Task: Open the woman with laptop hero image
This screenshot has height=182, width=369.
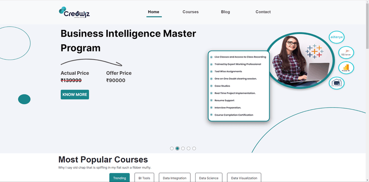Action: pos(300,61)
